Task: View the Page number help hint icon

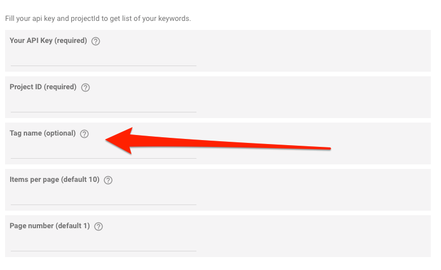Action: point(99,227)
